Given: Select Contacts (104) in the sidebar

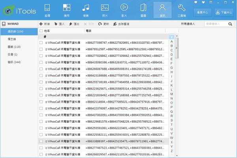Looking at the screenshot, I should (x=19, y=32).
